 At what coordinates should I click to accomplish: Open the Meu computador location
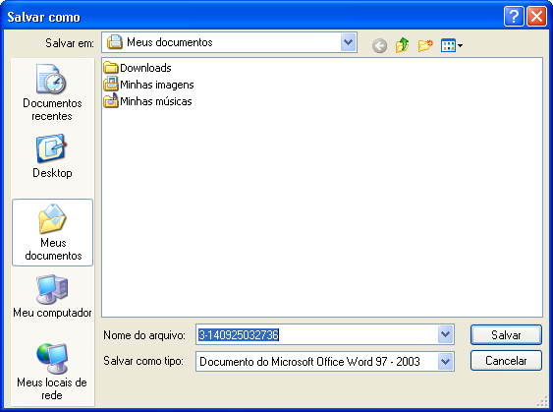pos(52,296)
